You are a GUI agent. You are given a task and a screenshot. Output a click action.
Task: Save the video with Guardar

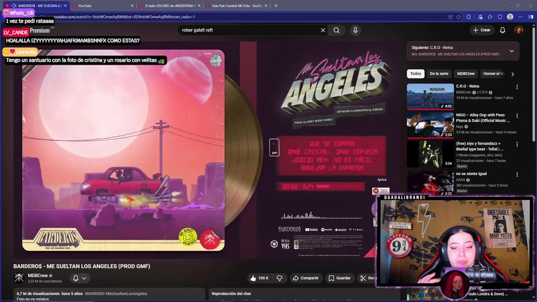339,278
